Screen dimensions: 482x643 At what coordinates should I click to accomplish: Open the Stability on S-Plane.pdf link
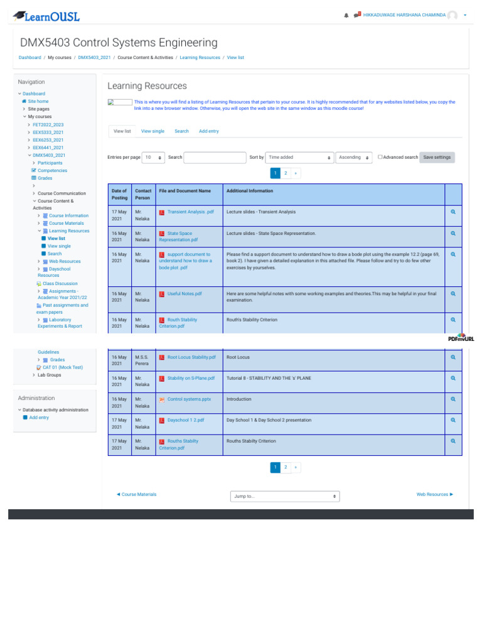[191, 378]
